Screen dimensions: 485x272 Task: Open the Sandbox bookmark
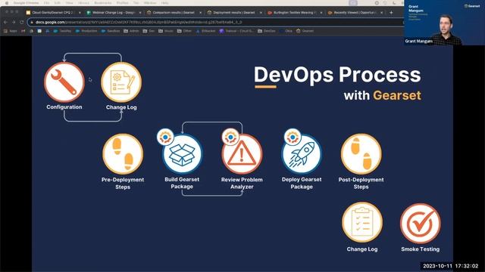(111, 31)
